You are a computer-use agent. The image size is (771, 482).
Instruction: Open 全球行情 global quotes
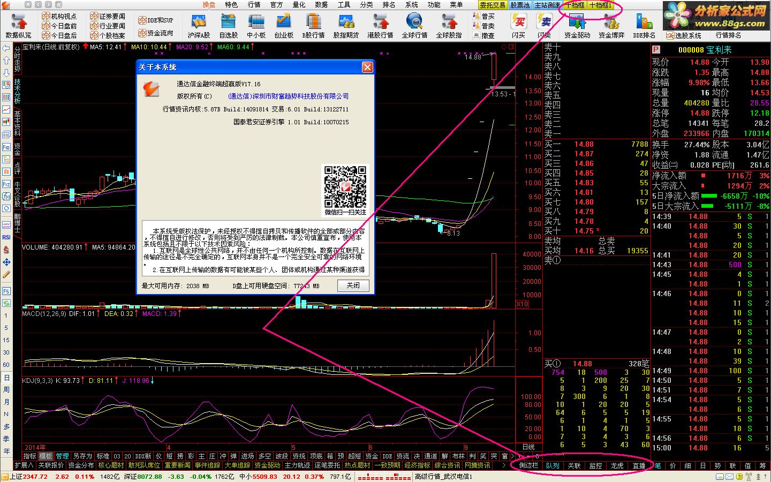tap(414, 26)
